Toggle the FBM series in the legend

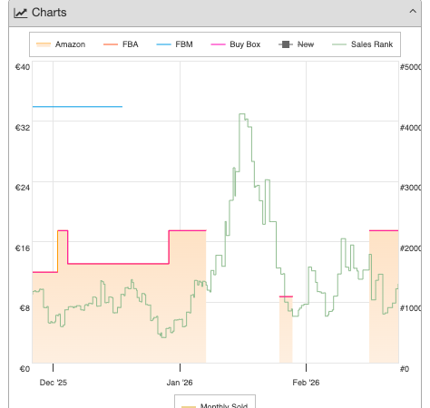[x=174, y=44]
